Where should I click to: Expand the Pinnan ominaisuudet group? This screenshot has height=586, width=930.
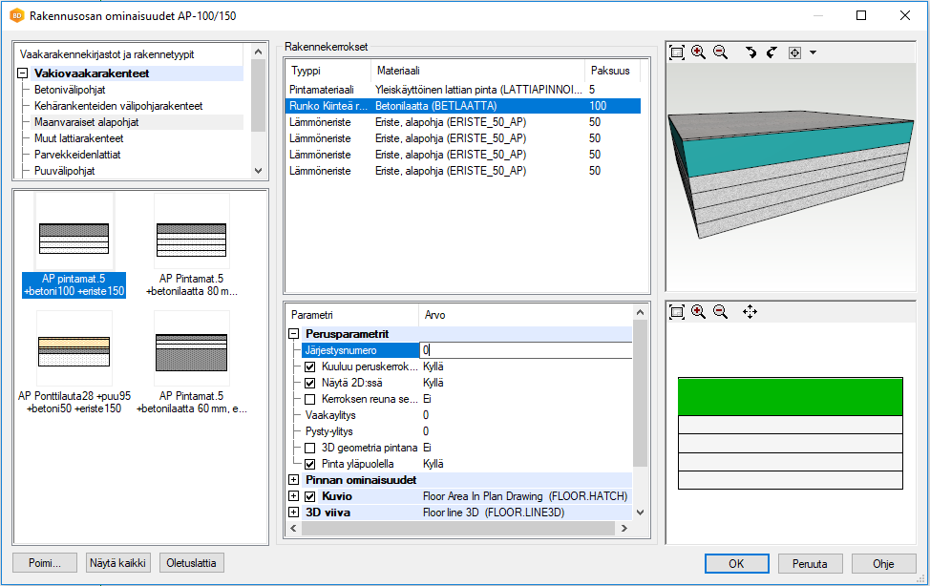point(295,479)
